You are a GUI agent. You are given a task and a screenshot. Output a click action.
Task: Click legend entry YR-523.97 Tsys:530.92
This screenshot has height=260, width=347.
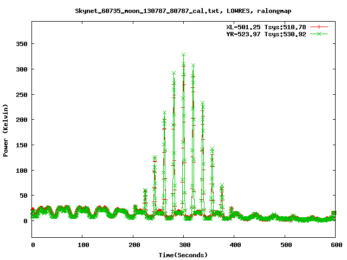point(266,34)
